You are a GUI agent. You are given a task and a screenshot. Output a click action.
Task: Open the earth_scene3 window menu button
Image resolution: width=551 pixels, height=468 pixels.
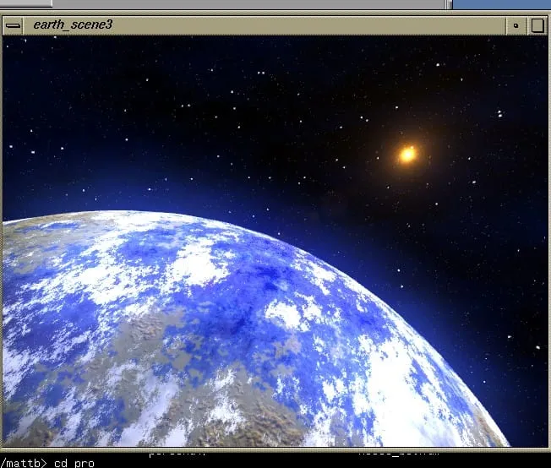tap(13, 25)
